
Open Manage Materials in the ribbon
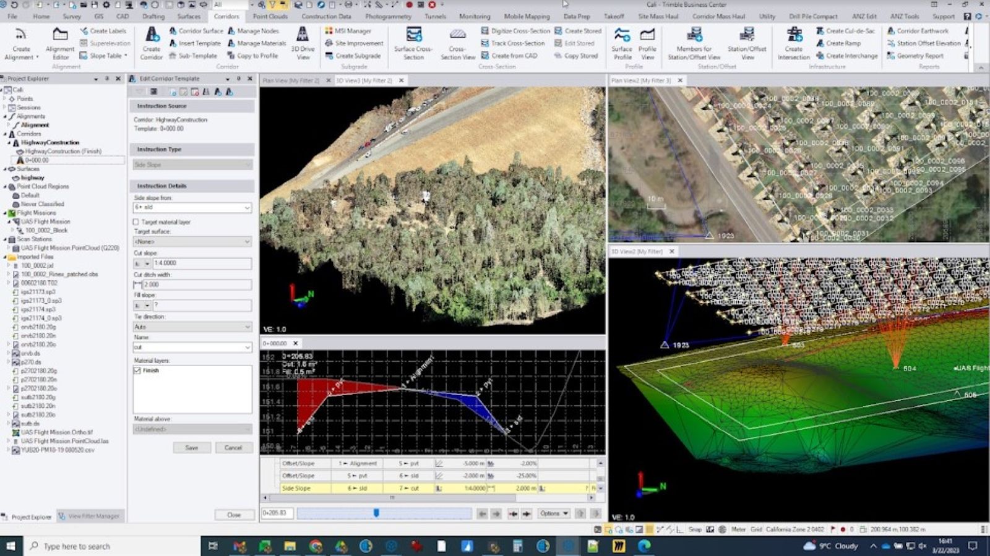(x=257, y=43)
